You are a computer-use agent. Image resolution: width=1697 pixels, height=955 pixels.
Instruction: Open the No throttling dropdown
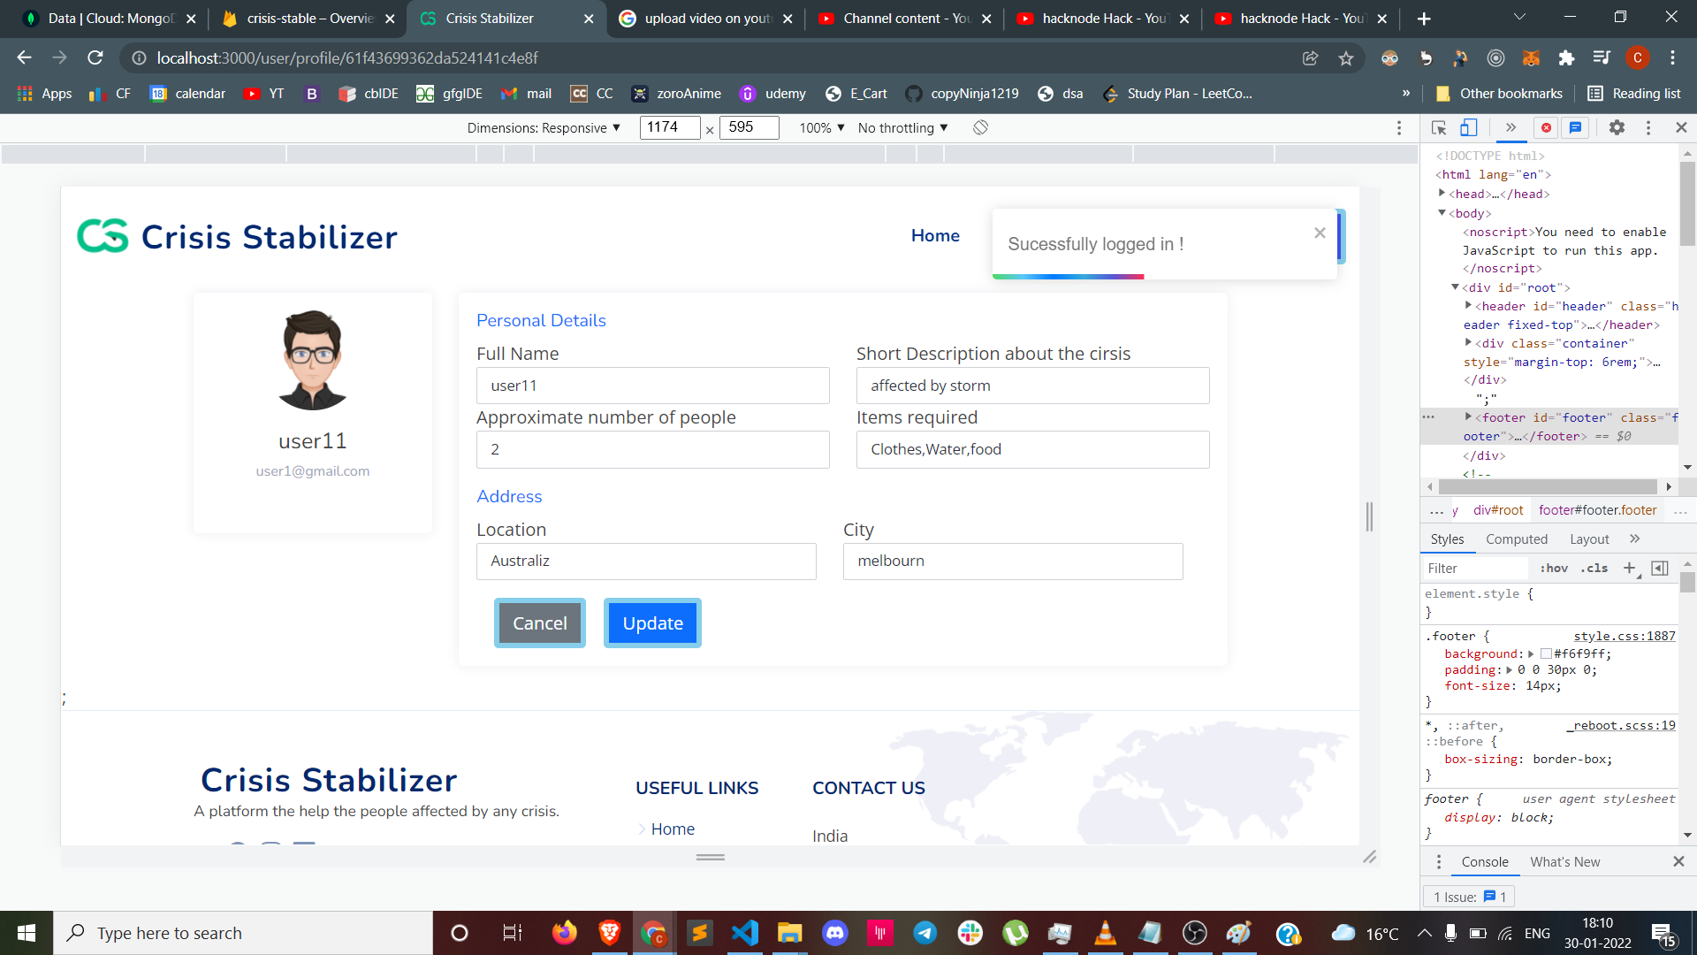tap(902, 128)
